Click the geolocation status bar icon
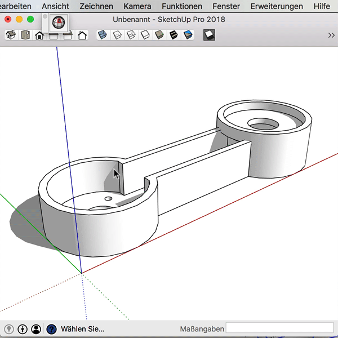The height and width of the screenshot is (338, 338). pos(9,328)
